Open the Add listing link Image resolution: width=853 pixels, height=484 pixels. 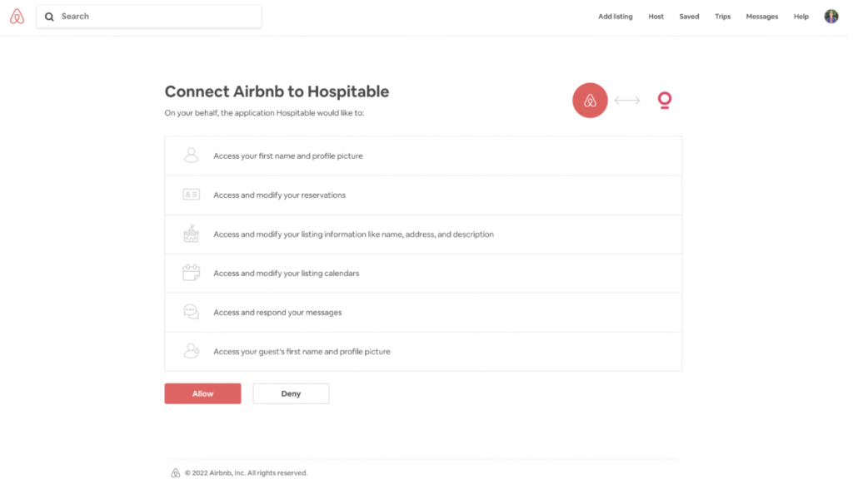615,16
